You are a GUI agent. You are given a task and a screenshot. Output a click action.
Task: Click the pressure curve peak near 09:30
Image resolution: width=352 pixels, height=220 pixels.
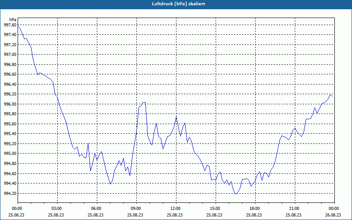(144, 103)
